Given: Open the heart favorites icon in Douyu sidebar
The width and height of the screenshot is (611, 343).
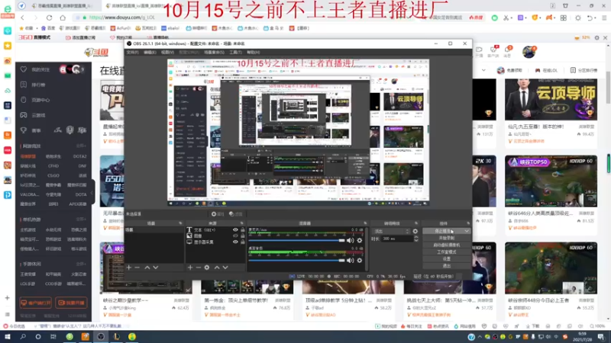Looking at the screenshot, I should tap(24, 69).
